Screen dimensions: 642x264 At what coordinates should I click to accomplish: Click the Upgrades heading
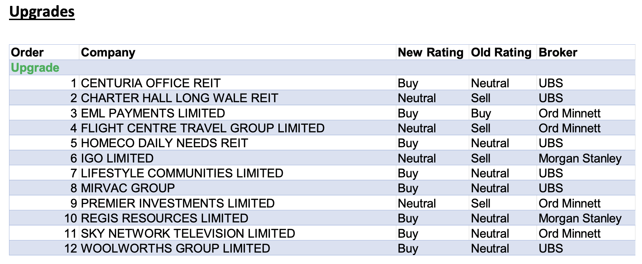42,12
